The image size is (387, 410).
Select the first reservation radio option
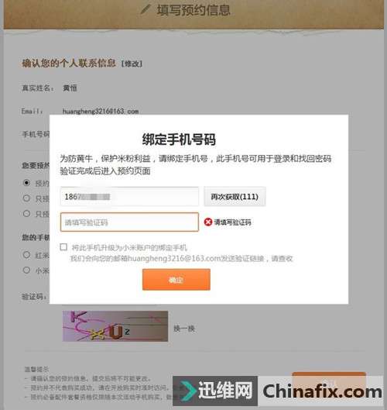(26, 182)
